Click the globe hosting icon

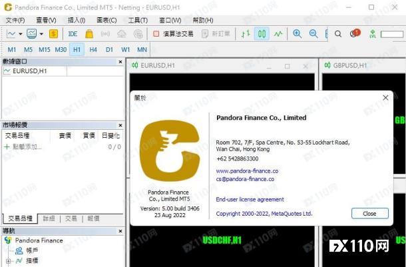[x=138, y=34]
